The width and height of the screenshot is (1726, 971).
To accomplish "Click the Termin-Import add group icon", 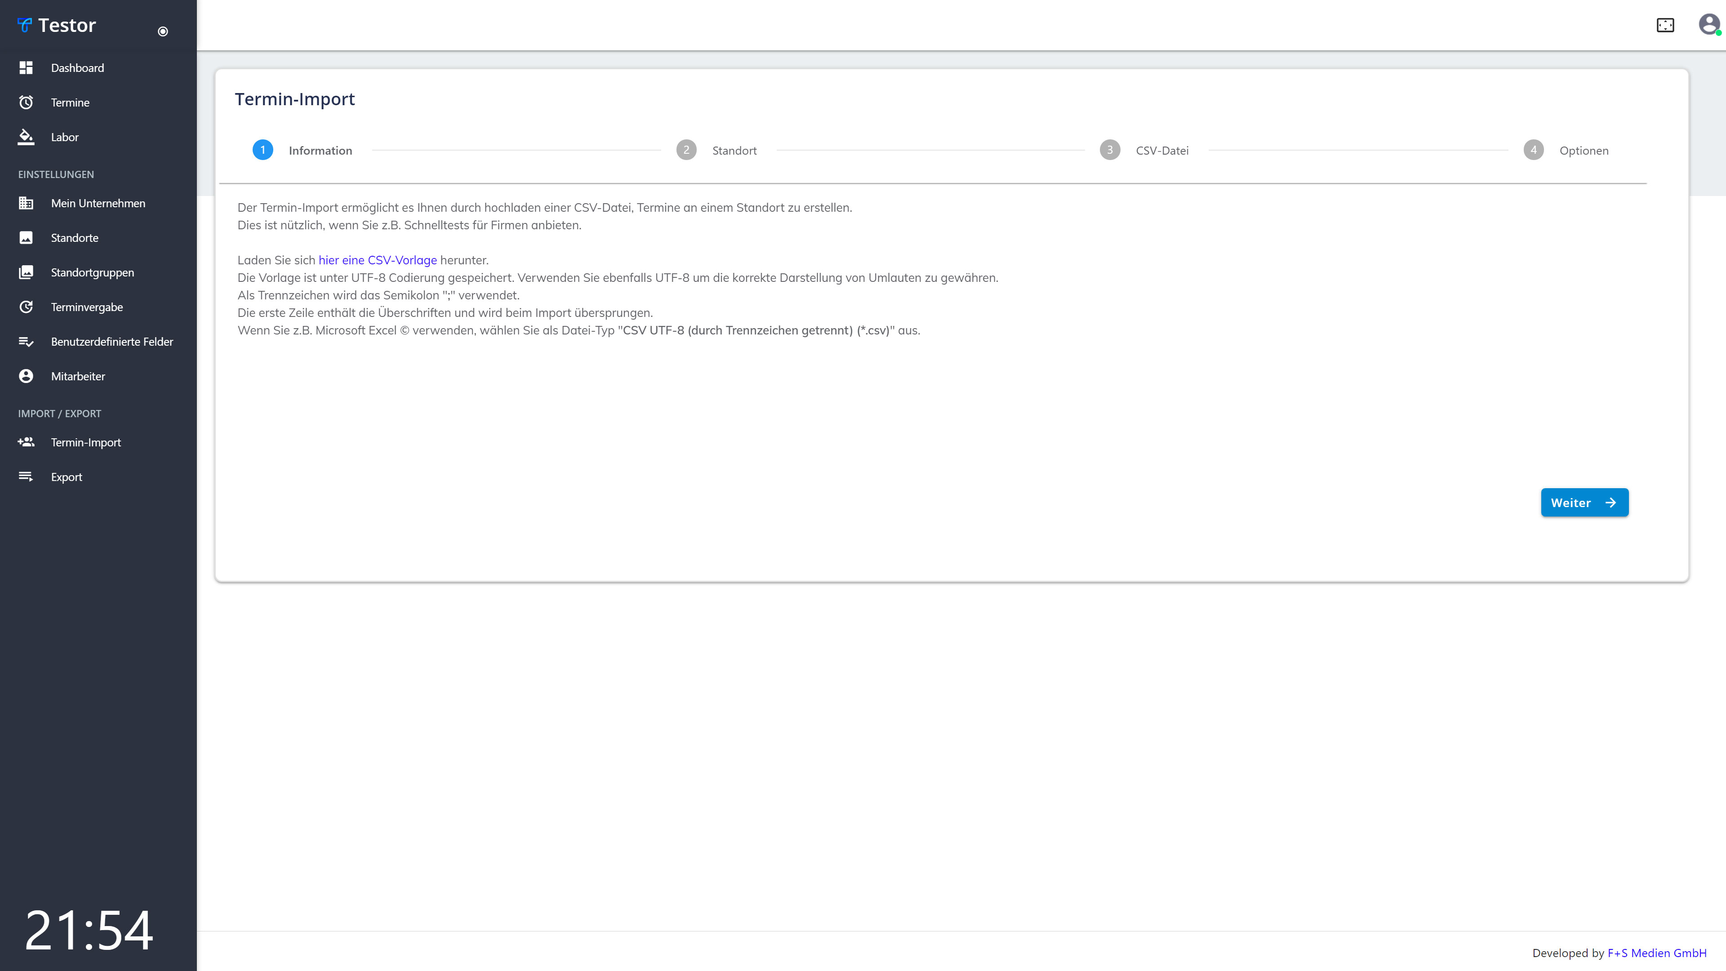I will click(x=26, y=442).
